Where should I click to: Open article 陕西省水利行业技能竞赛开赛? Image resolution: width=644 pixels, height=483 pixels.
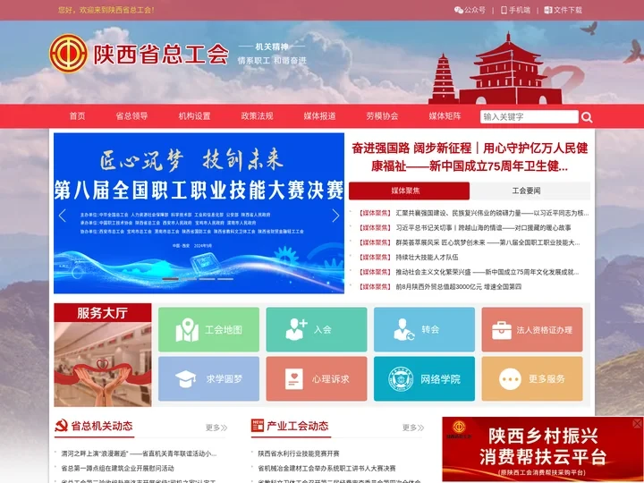point(299,453)
